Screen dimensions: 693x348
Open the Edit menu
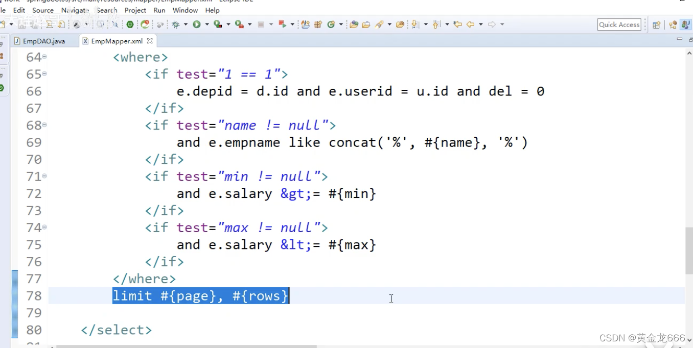19,10
